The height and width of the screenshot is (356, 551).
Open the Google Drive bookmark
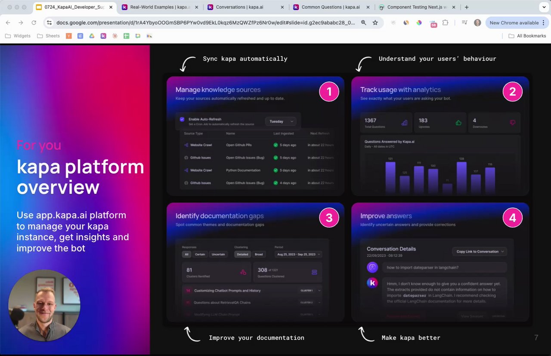pos(92,36)
